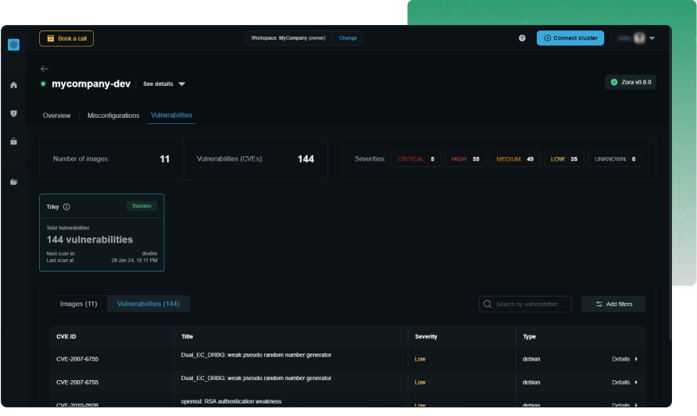Image resolution: width=697 pixels, height=416 pixels.
Task: Switch to the Misconfigurations tab
Action: (113, 116)
